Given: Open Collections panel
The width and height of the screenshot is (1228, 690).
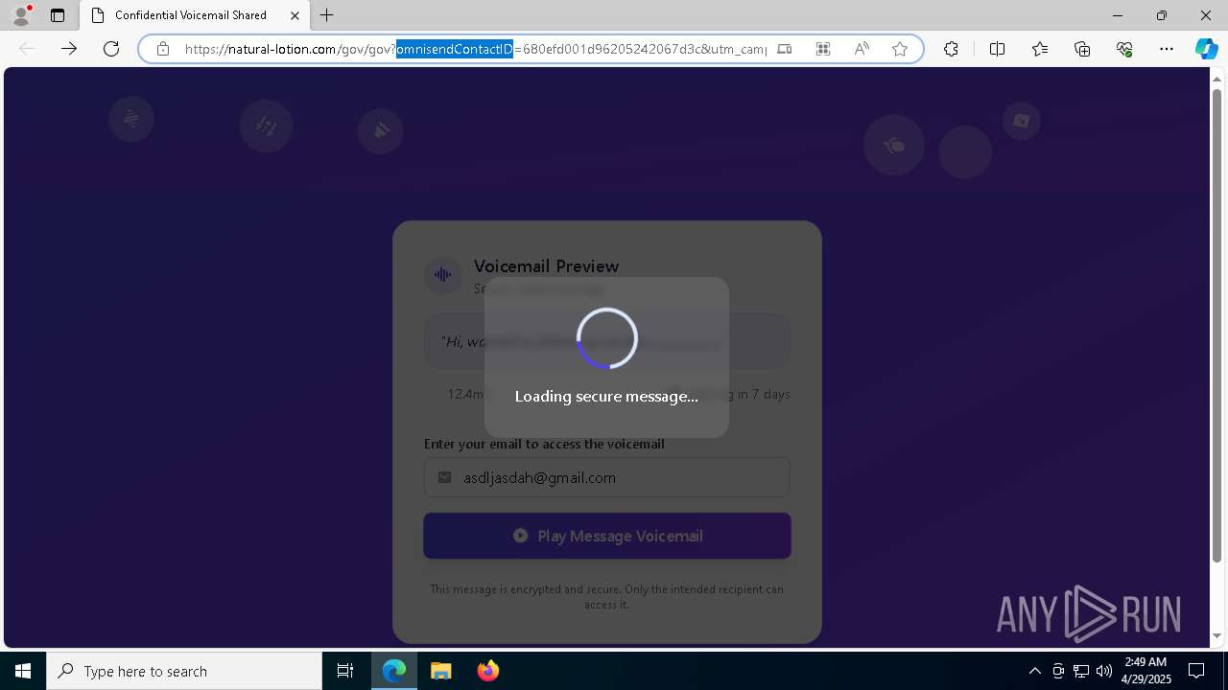Looking at the screenshot, I should (x=1082, y=49).
